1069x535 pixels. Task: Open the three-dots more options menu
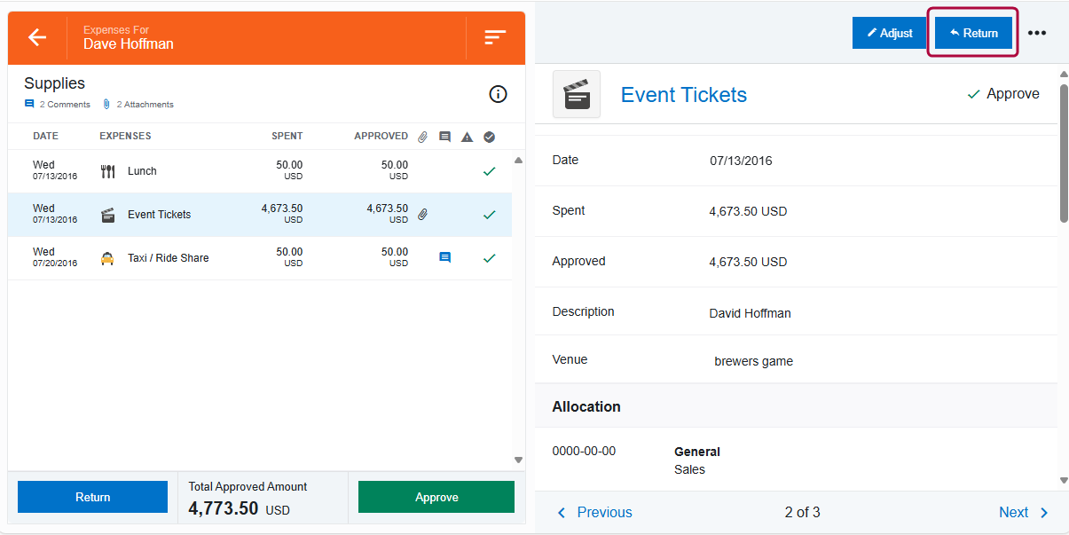click(x=1037, y=33)
